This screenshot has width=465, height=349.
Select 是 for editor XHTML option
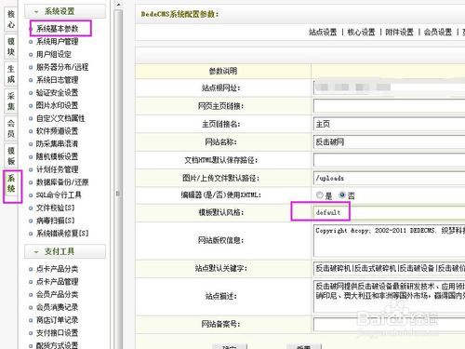(319, 195)
